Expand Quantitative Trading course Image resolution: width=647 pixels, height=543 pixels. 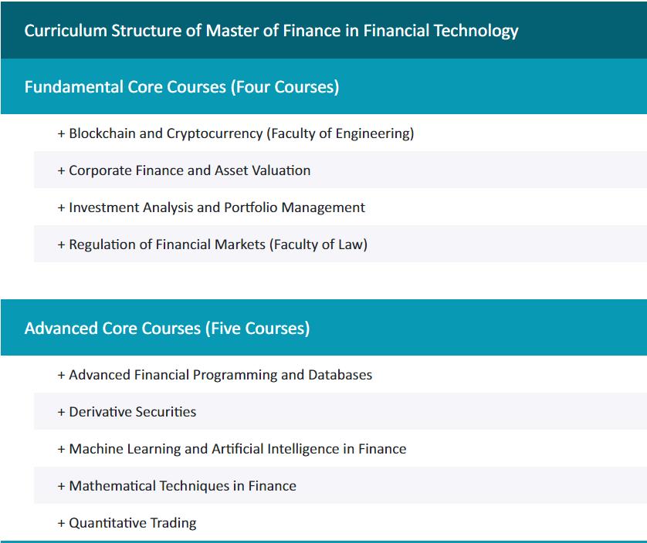pos(132,523)
